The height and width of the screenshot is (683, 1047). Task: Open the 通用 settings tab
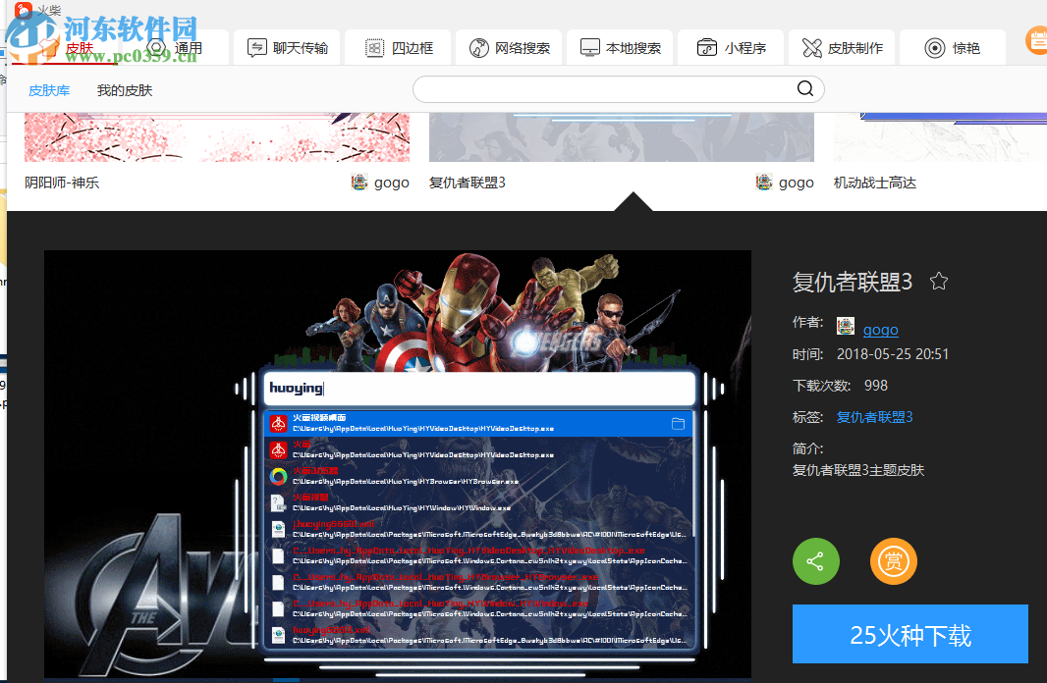coord(175,48)
